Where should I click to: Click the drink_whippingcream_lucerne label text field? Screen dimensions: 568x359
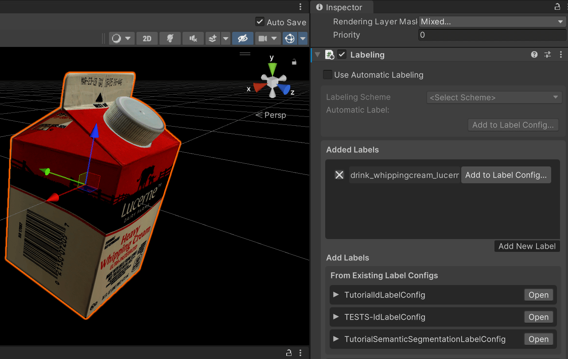click(405, 175)
